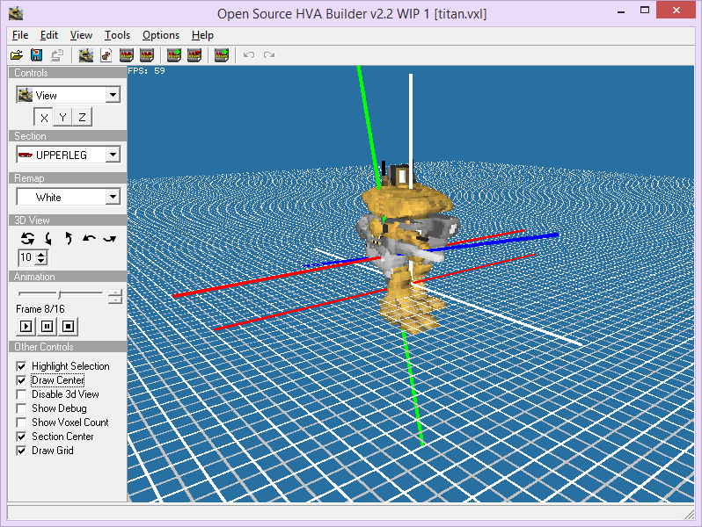Click the Redo arrow in the toolbar
The height and width of the screenshot is (527, 702).
[269, 55]
